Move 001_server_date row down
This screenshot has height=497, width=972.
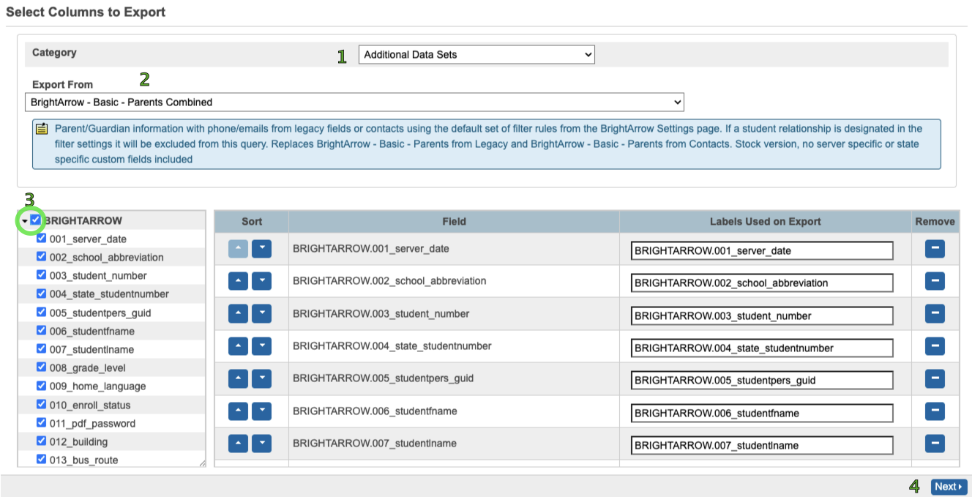261,249
